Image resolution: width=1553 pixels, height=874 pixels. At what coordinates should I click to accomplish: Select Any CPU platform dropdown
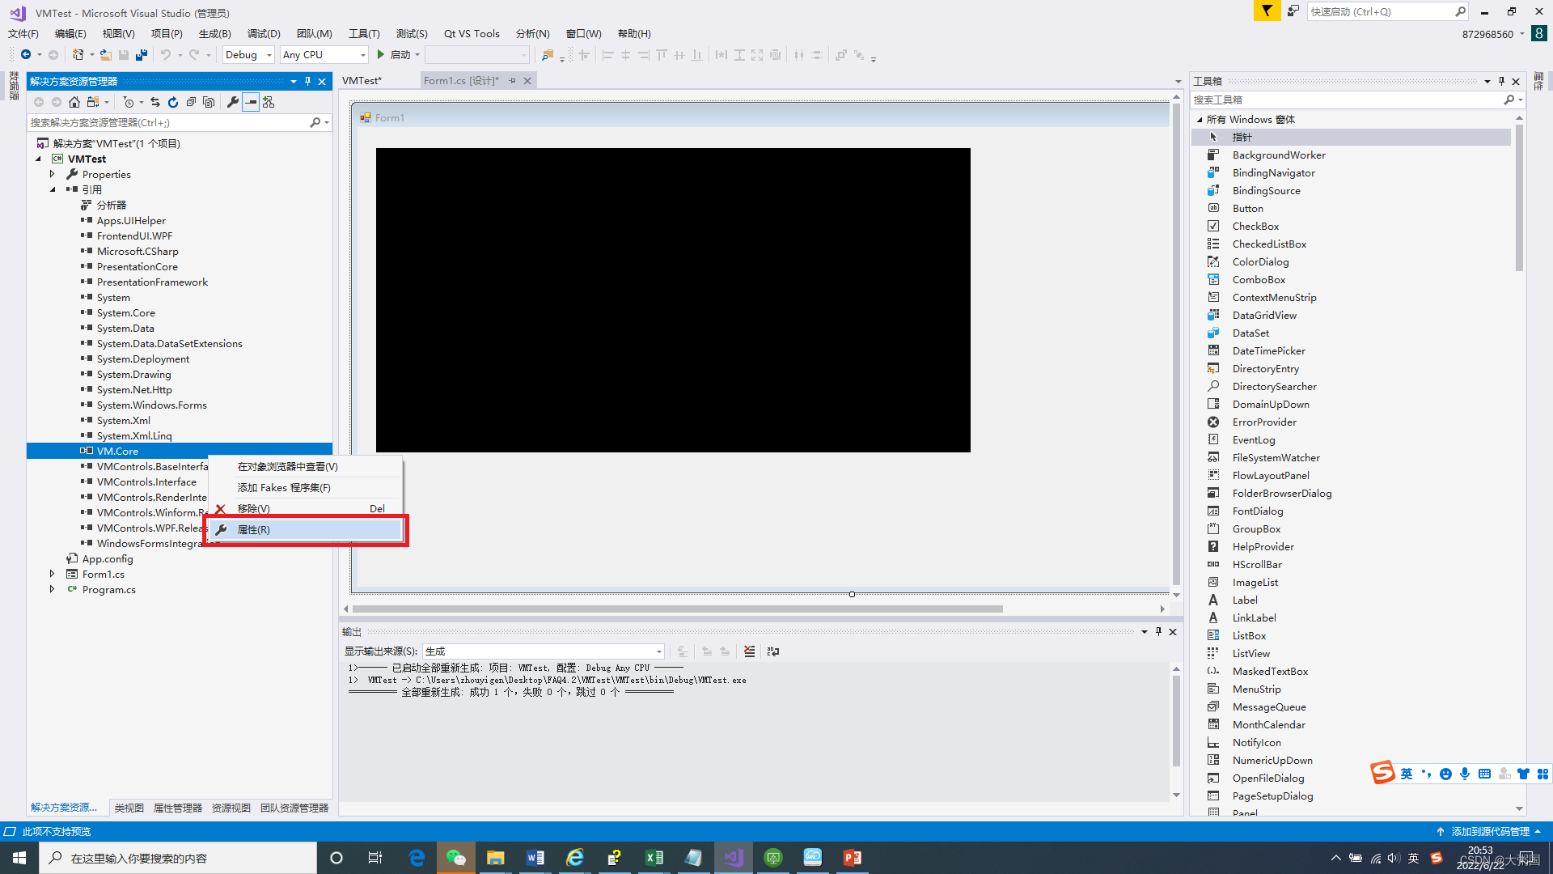pyautogui.click(x=322, y=54)
